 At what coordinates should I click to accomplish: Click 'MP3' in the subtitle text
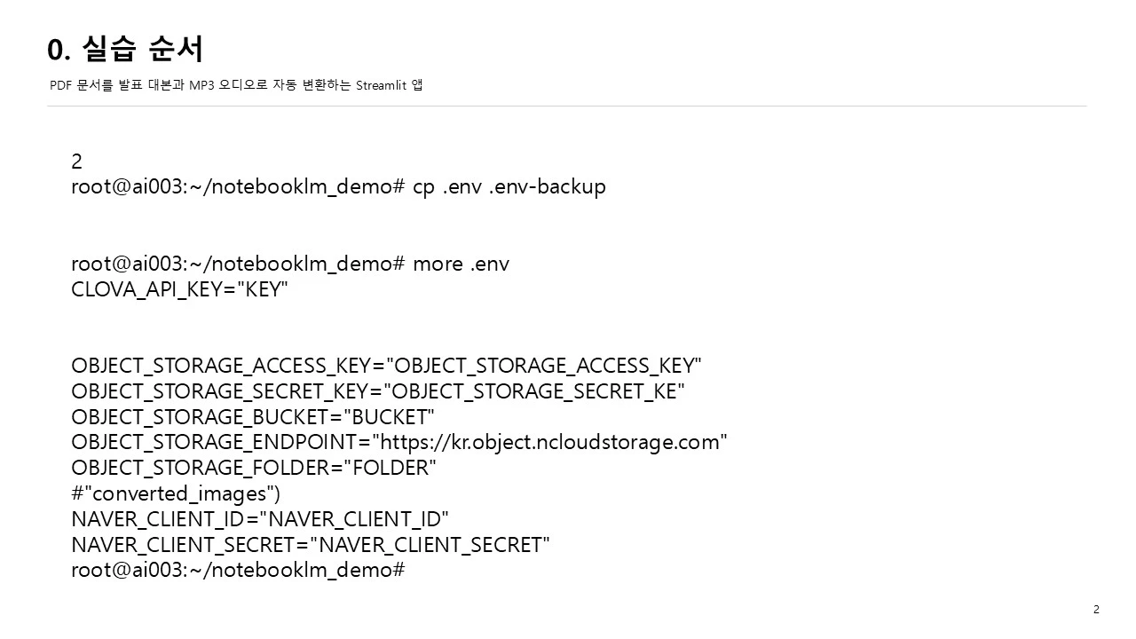[201, 85]
